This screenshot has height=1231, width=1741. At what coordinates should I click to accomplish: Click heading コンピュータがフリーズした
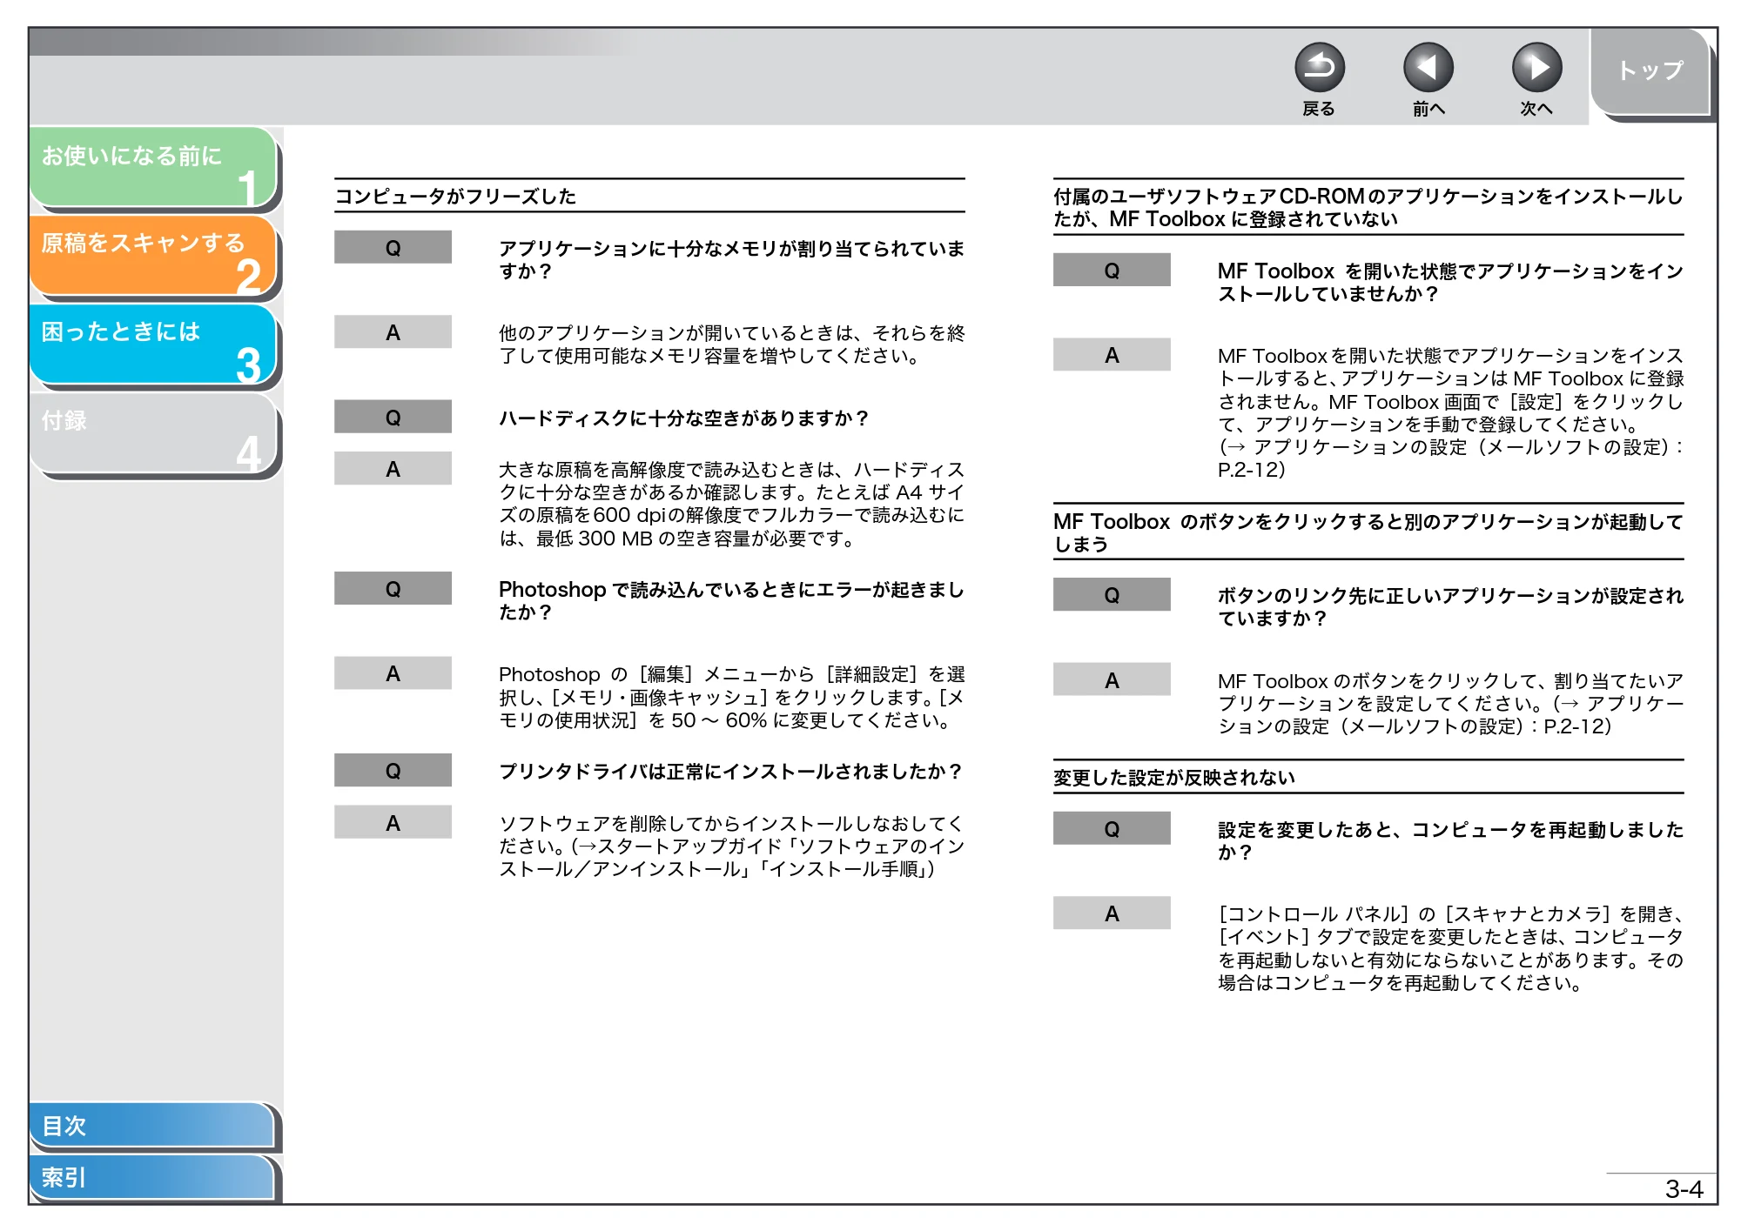455,197
